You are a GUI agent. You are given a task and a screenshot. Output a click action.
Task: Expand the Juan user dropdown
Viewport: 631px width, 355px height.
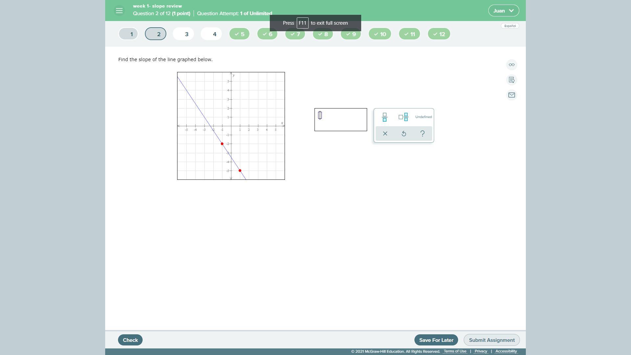coord(503,11)
